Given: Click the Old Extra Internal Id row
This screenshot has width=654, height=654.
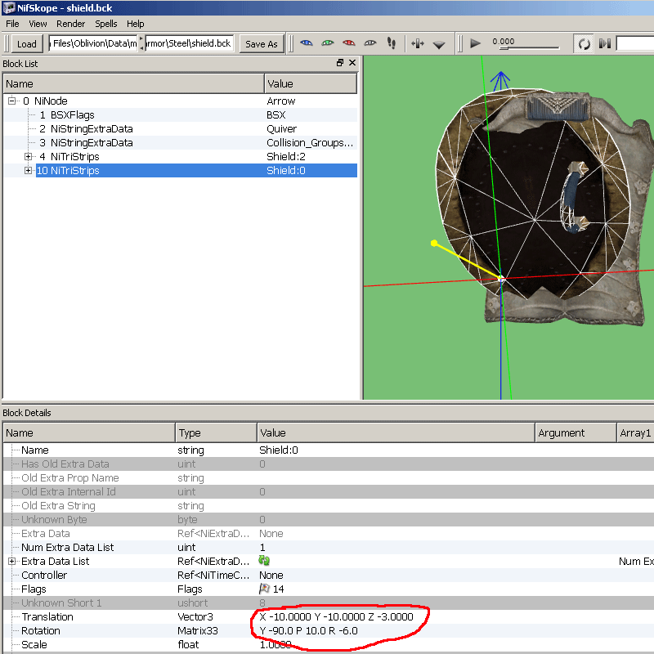Looking at the screenshot, I should (x=329, y=491).
